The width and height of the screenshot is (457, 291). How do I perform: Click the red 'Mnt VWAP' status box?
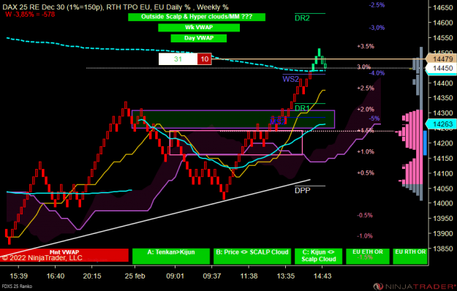pos(64,255)
